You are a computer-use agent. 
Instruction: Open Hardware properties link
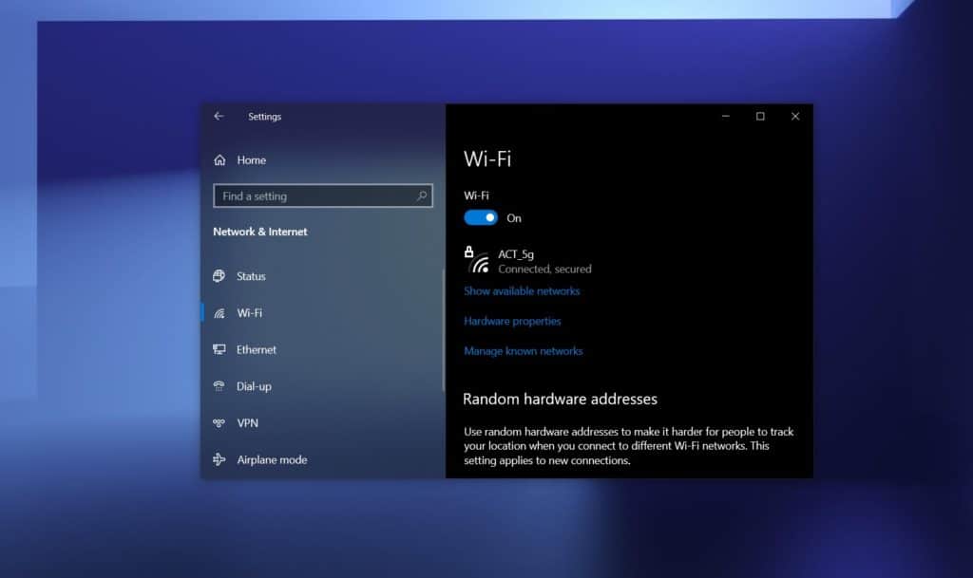pos(512,321)
